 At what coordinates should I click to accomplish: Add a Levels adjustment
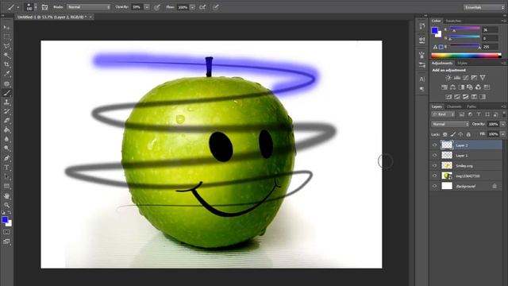(457, 78)
